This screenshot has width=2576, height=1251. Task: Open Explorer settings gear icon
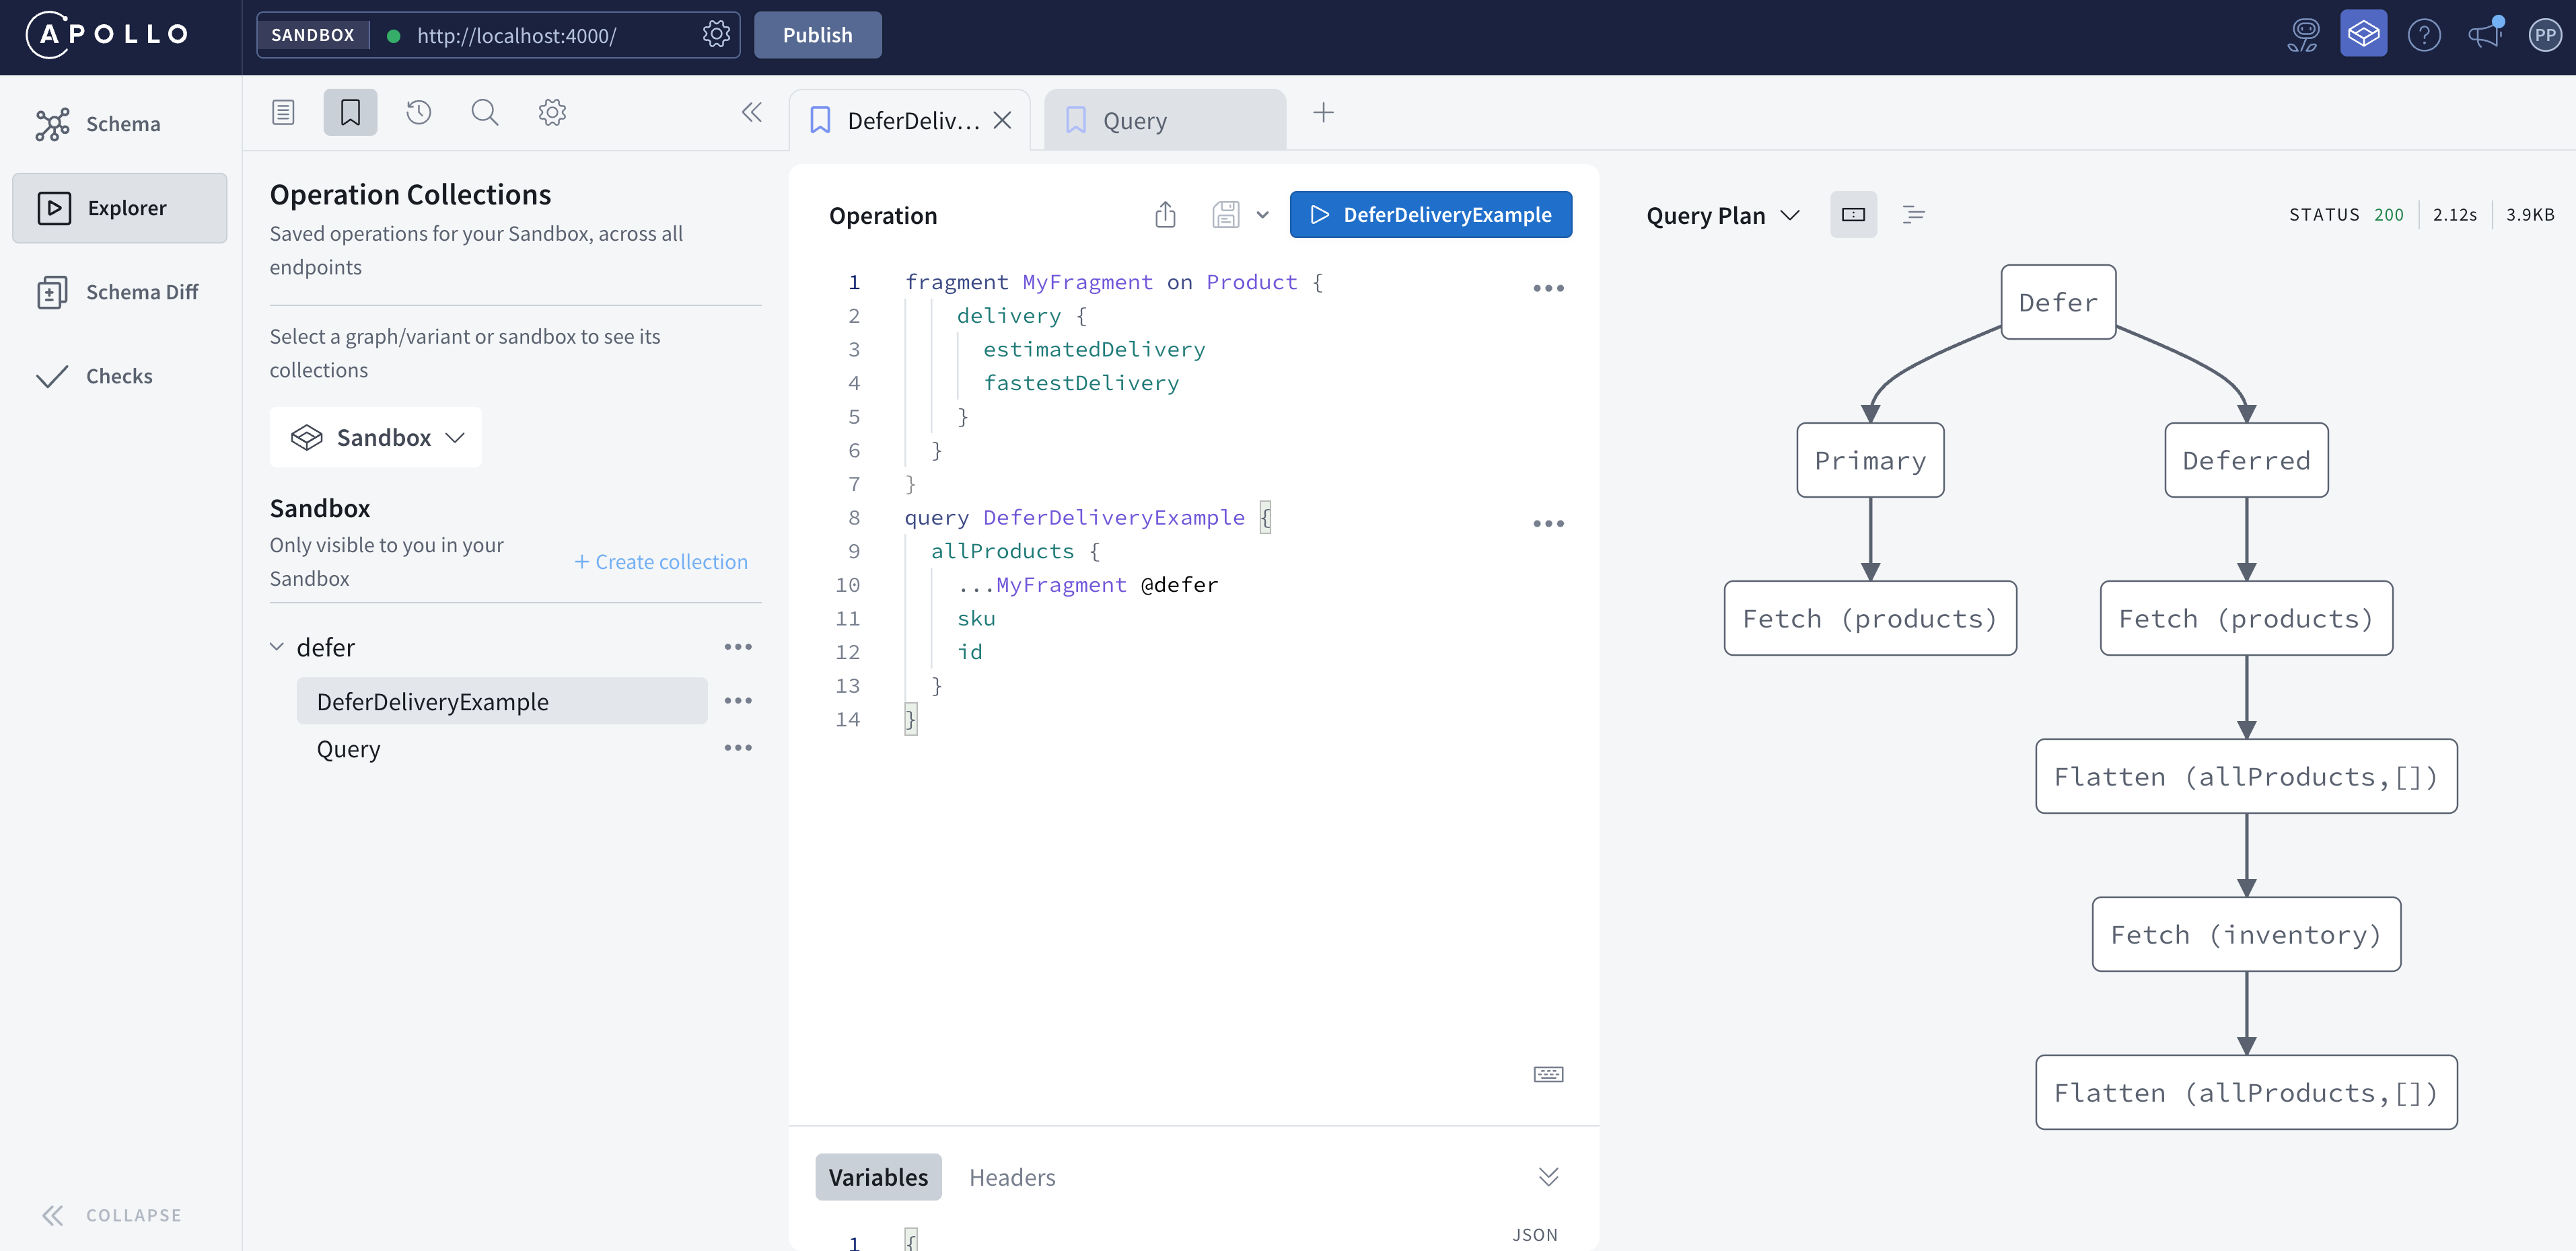[x=552, y=112]
